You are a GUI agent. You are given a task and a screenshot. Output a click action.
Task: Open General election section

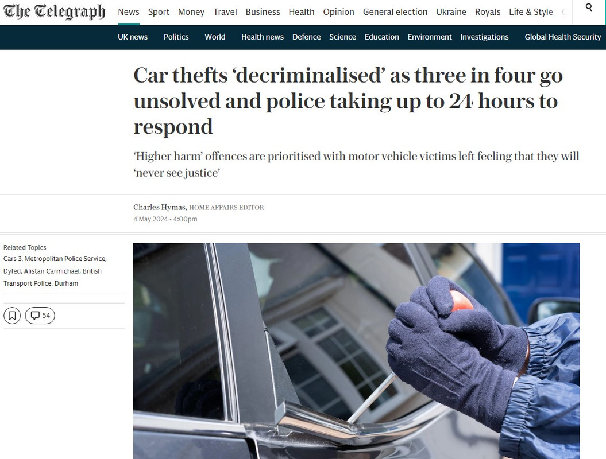click(x=395, y=12)
